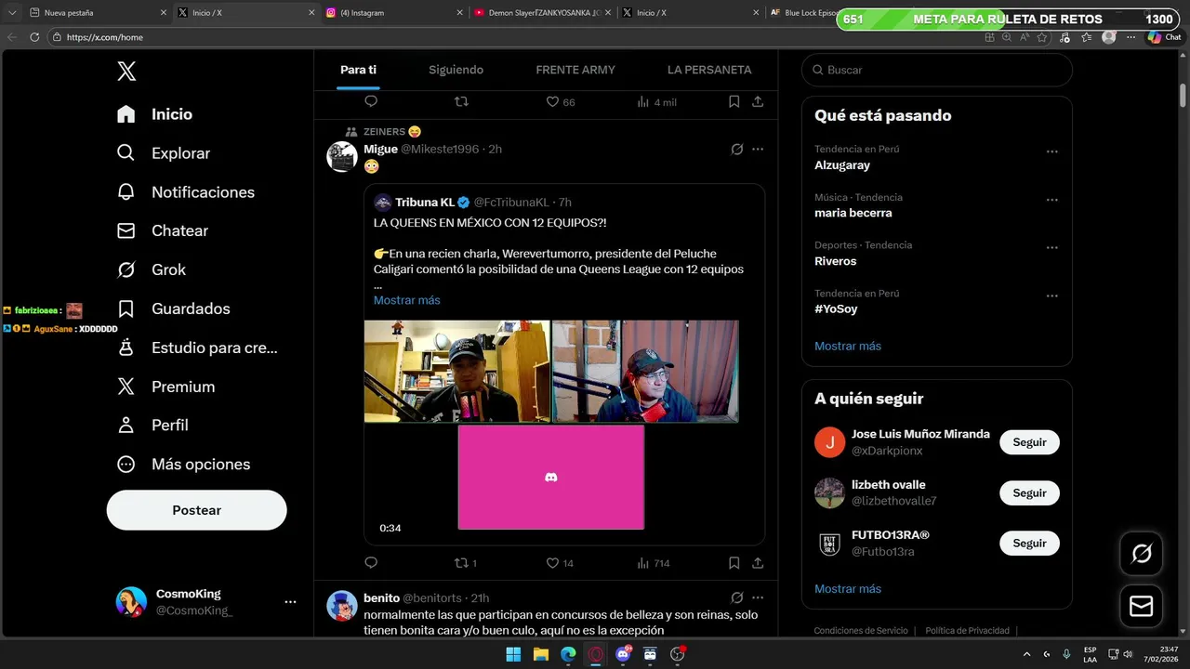1190x669 pixels.
Task: Open Condiciones de Servicio link
Action: [x=861, y=631]
